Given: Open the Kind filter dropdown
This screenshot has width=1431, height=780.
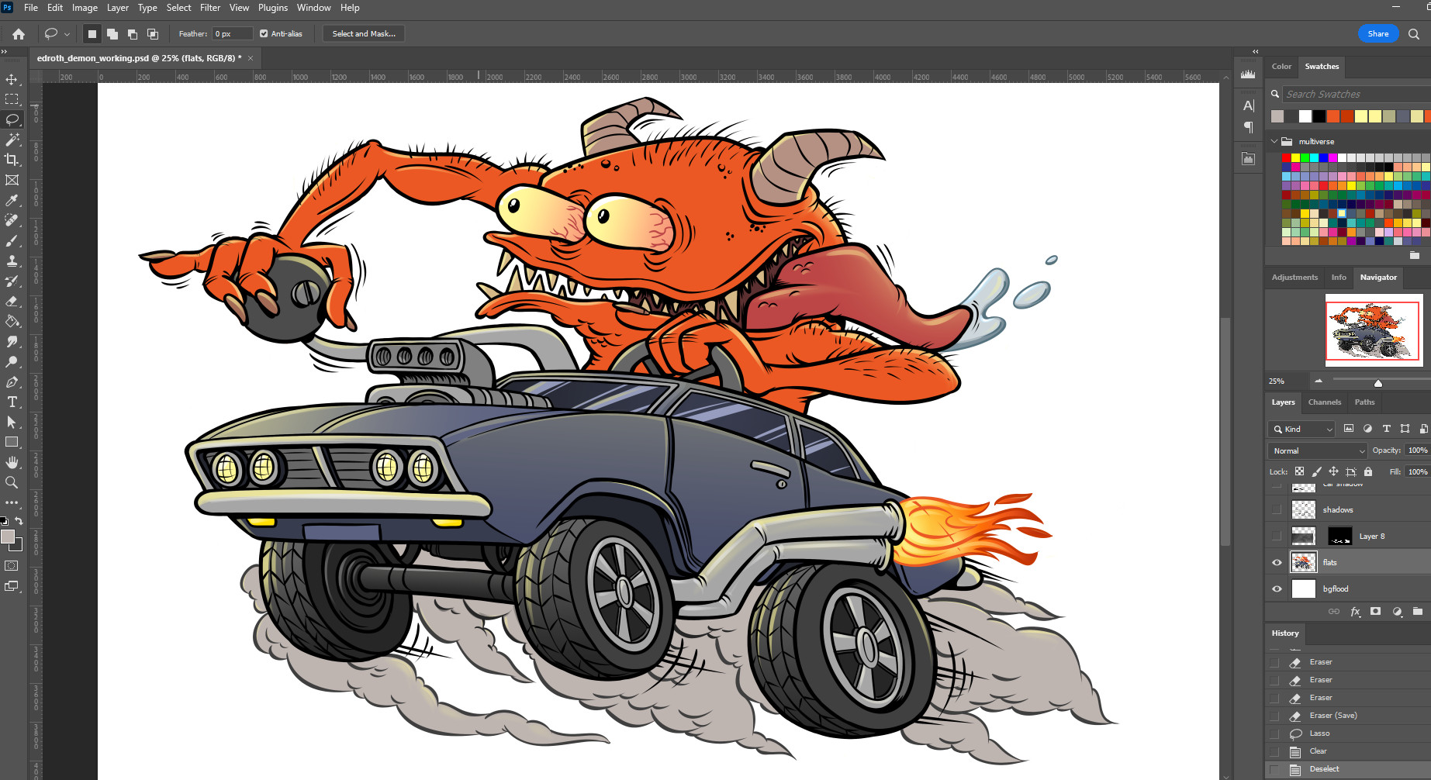Looking at the screenshot, I should click(x=1302, y=429).
